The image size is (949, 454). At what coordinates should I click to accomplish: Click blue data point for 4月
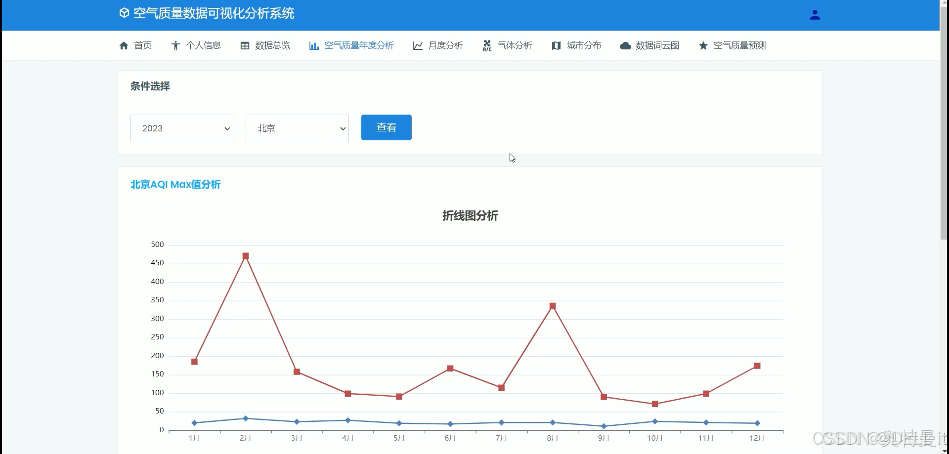348,420
